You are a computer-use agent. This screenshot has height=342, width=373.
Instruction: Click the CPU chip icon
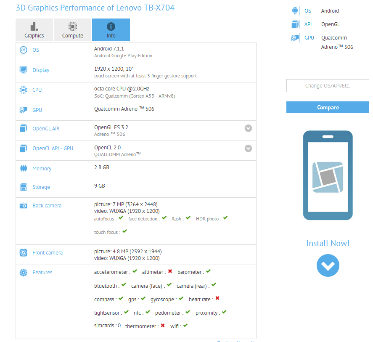click(x=23, y=90)
